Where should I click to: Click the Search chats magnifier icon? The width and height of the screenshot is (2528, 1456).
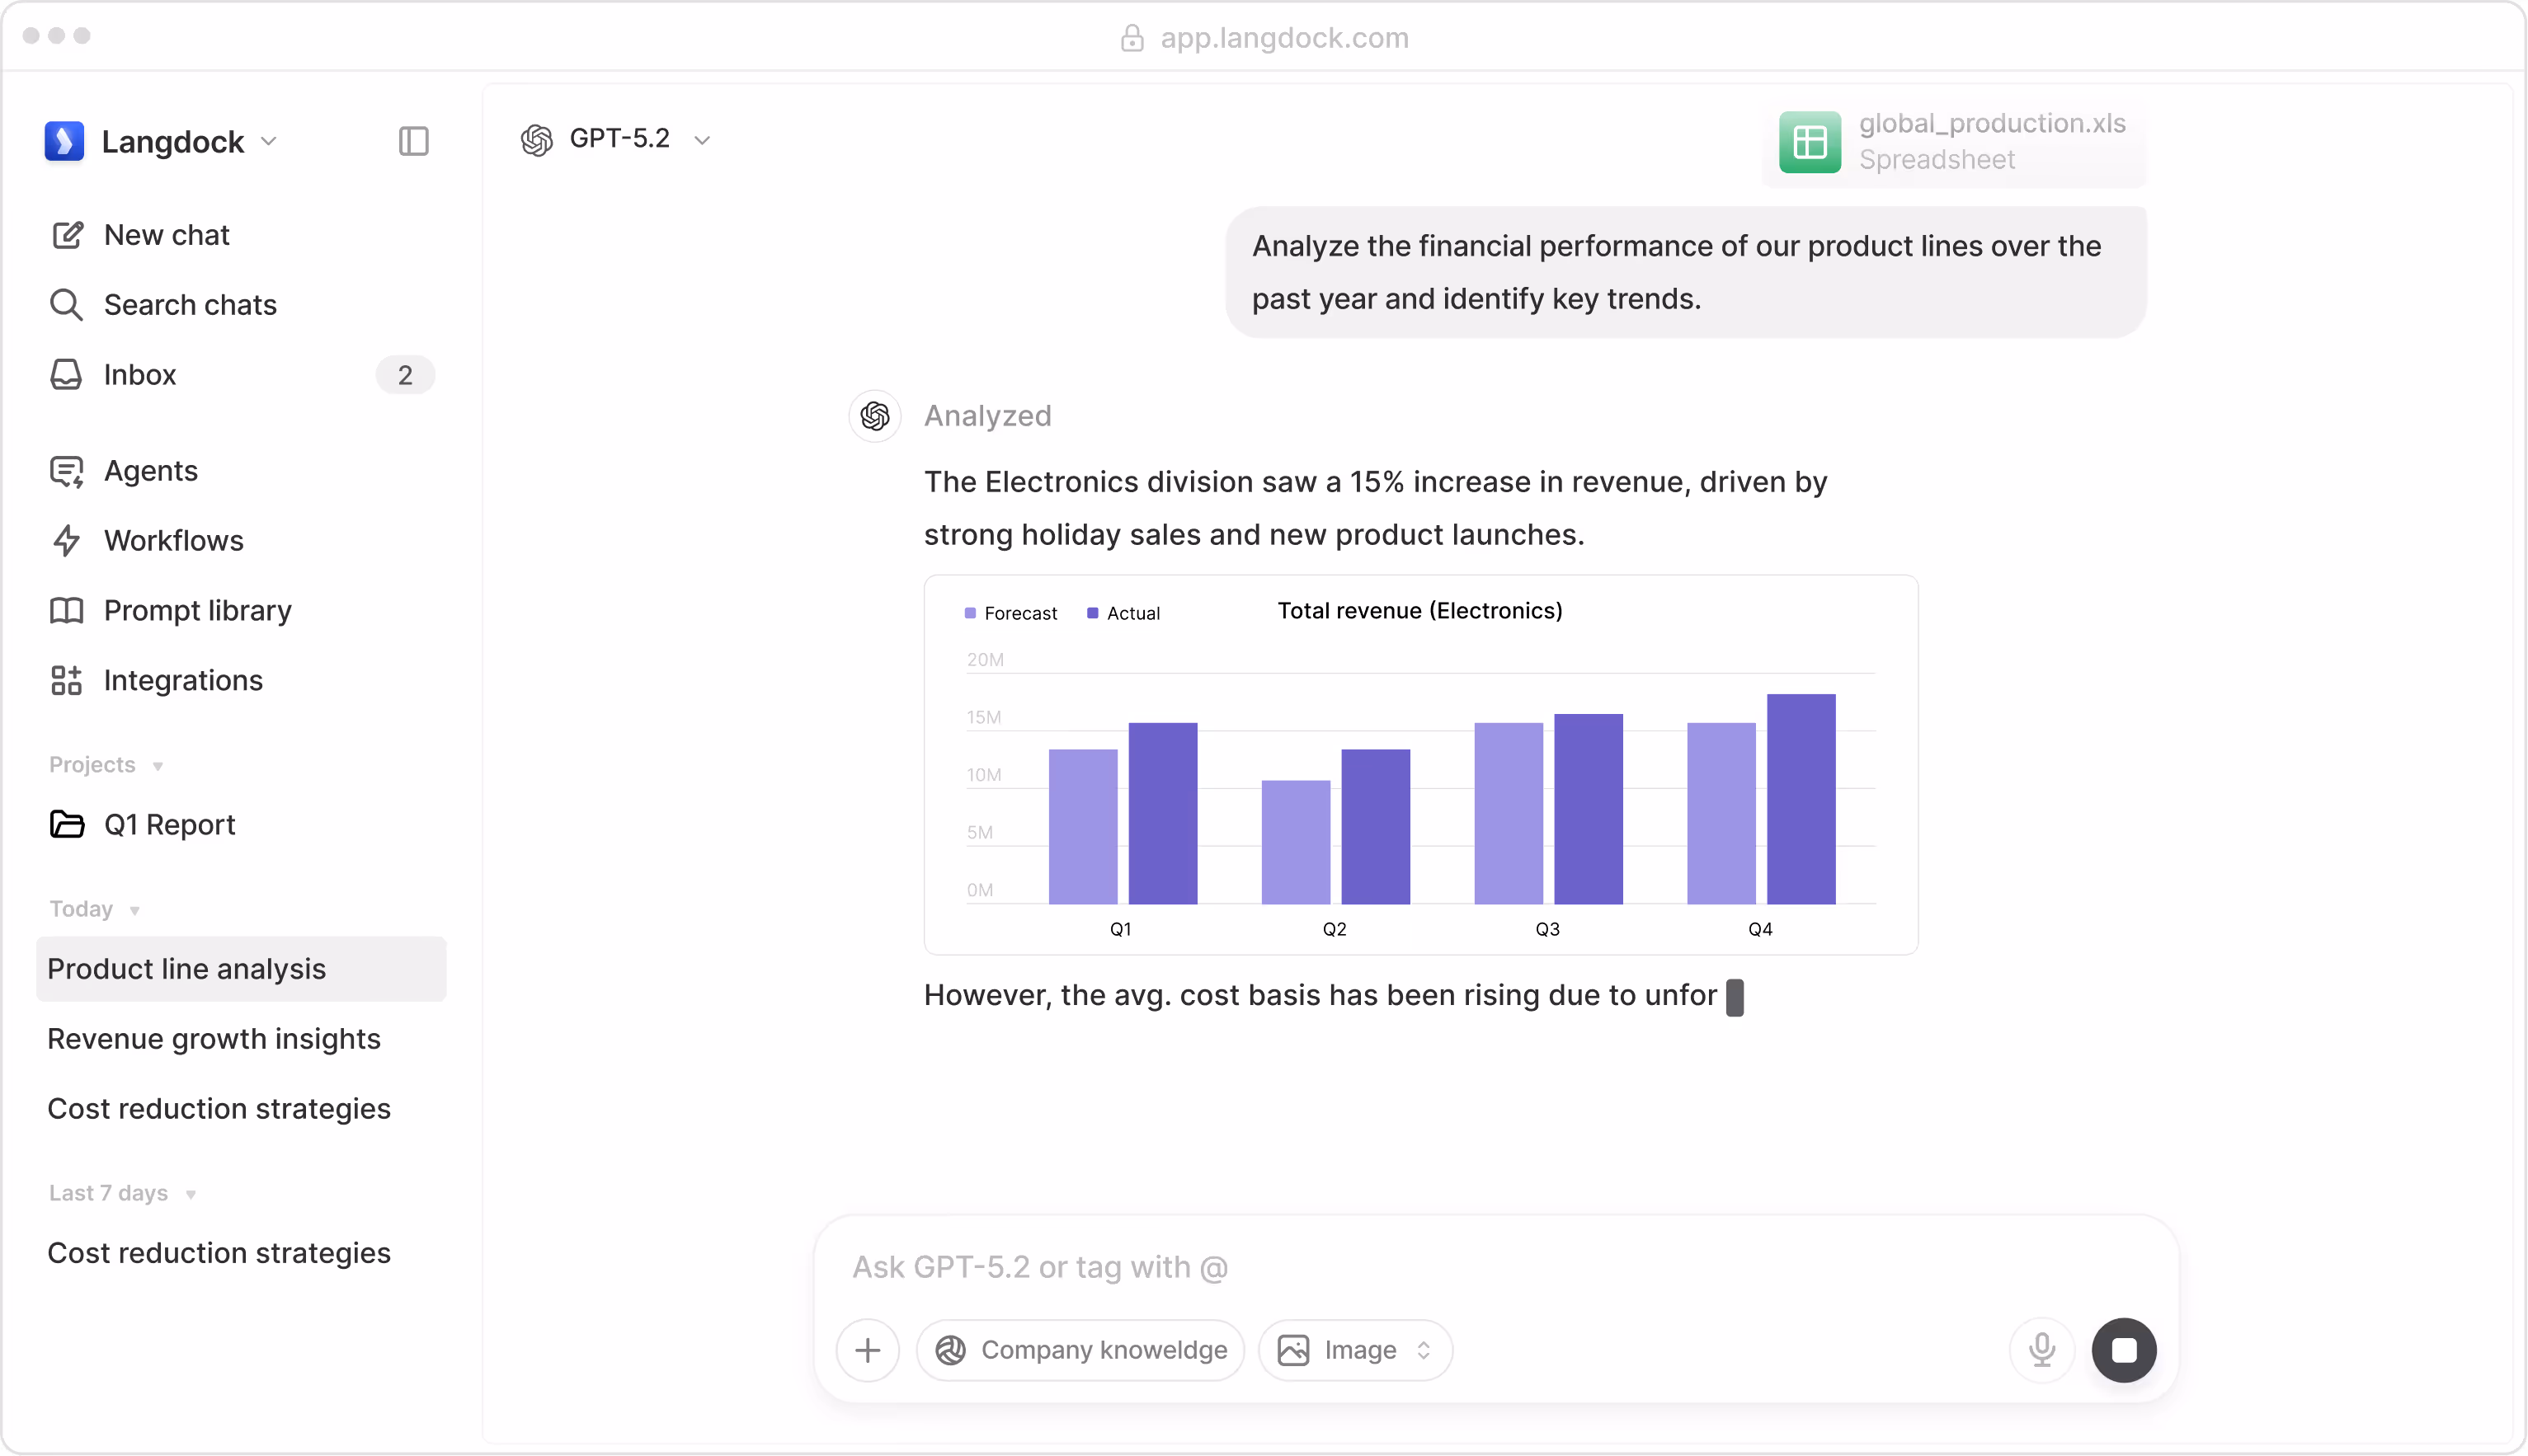[66, 304]
